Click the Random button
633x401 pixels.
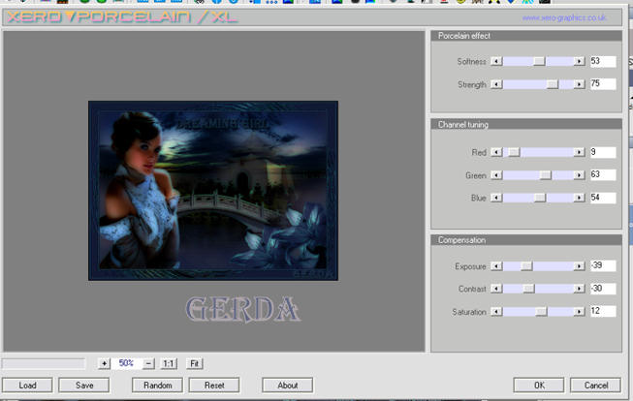[x=157, y=386]
